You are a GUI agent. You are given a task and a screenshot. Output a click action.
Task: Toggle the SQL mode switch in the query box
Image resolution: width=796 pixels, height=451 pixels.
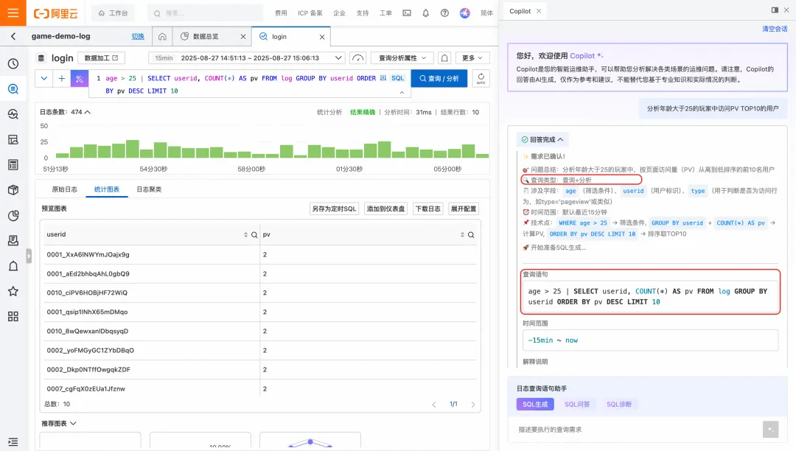point(392,78)
